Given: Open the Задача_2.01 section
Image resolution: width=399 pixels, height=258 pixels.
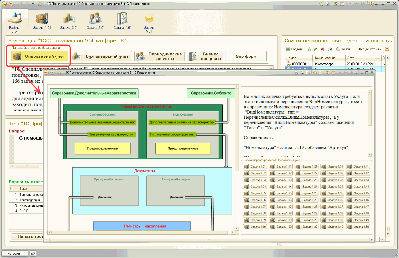Looking at the screenshot, I should pyautogui.click(x=69, y=21).
